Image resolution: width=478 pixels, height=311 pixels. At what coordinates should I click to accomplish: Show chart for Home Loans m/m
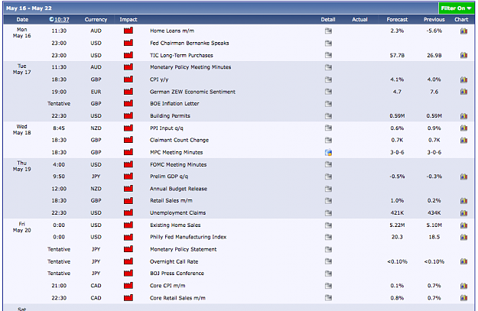(x=463, y=31)
